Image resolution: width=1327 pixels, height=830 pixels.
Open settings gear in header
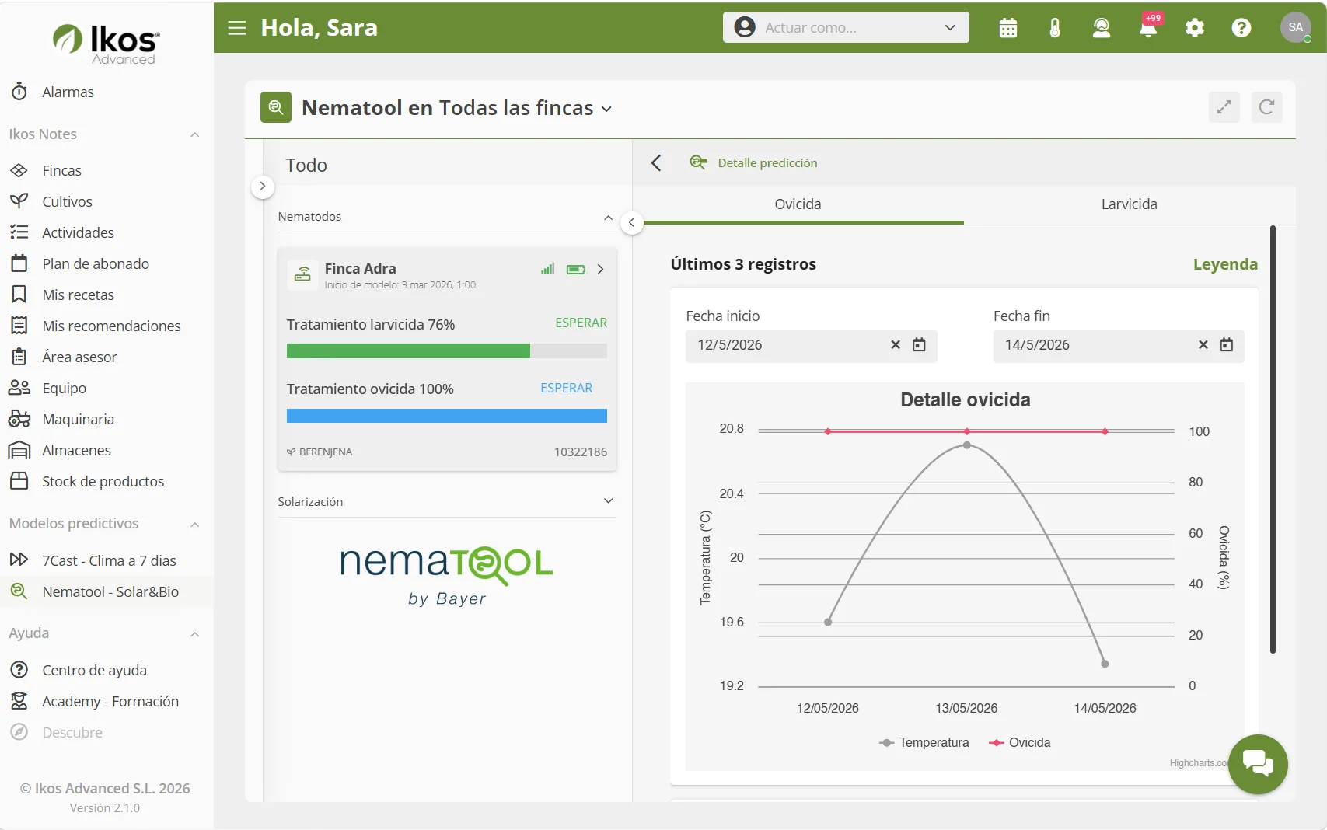1195,28
